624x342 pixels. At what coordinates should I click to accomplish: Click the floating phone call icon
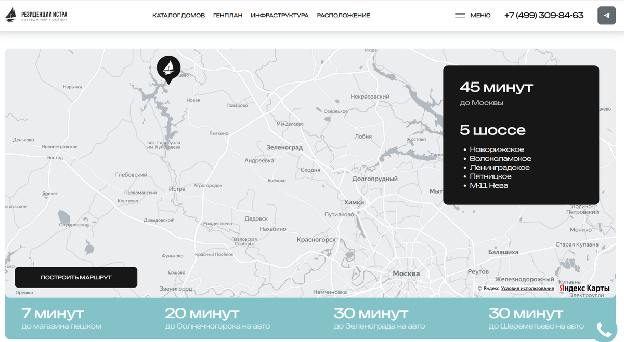(604, 330)
